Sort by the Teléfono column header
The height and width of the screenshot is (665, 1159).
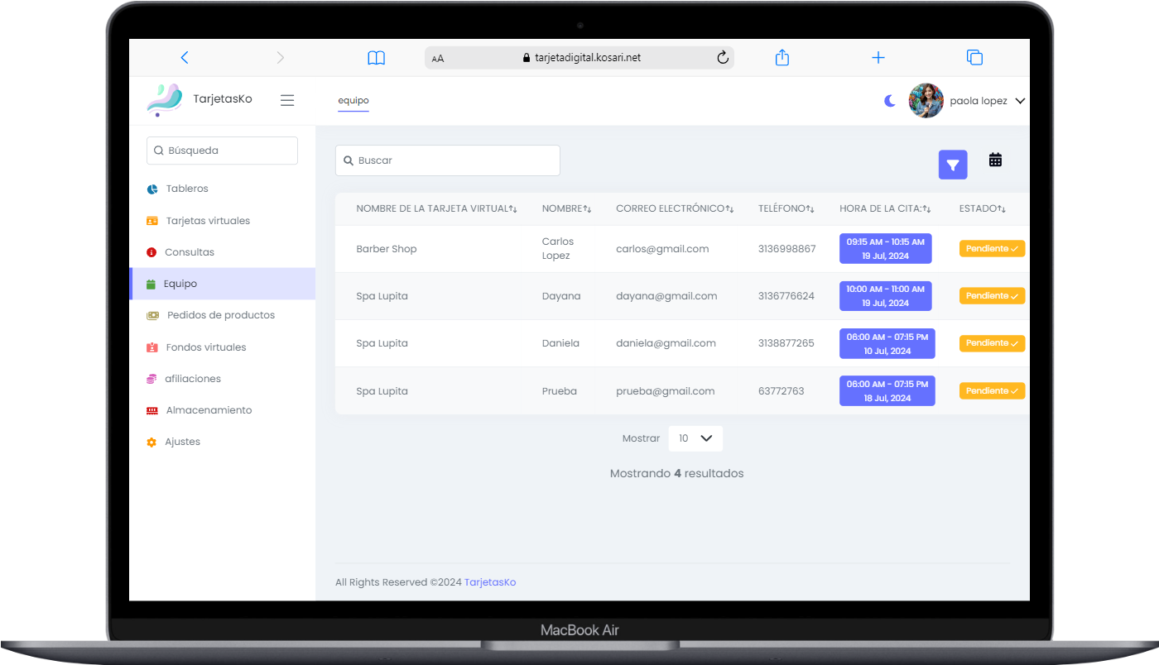pyautogui.click(x=786, y=208)
